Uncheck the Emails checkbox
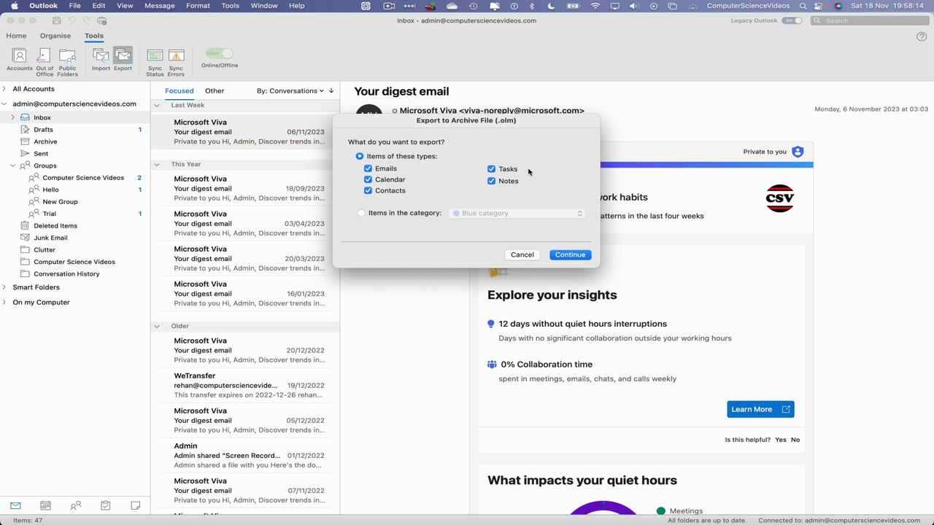This screenshot has height=525, width=934. [x=368, y=168]
